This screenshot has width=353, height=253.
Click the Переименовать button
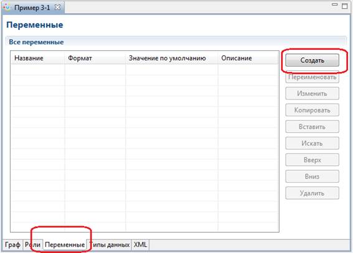(x=313, y=77)
